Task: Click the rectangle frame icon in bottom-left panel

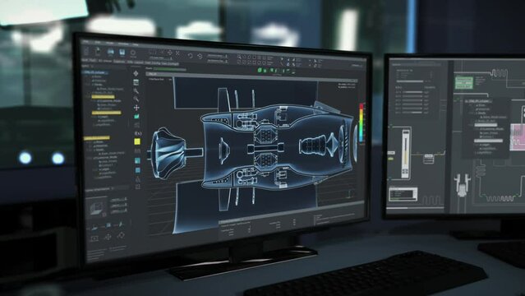Action: tap(94, 238)
